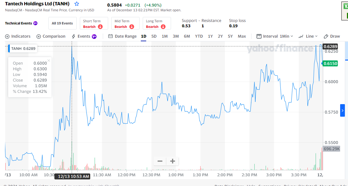Image resolution: width=348 pixels, height=186 pixels.
Task: Activate the Draw tool
Action: 332,36
